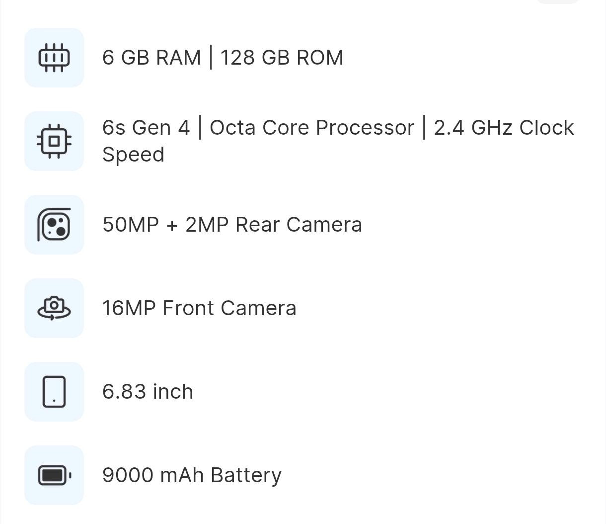Tap the plus sign between camera megapixels
606x524 pixels.
[172, 225]
